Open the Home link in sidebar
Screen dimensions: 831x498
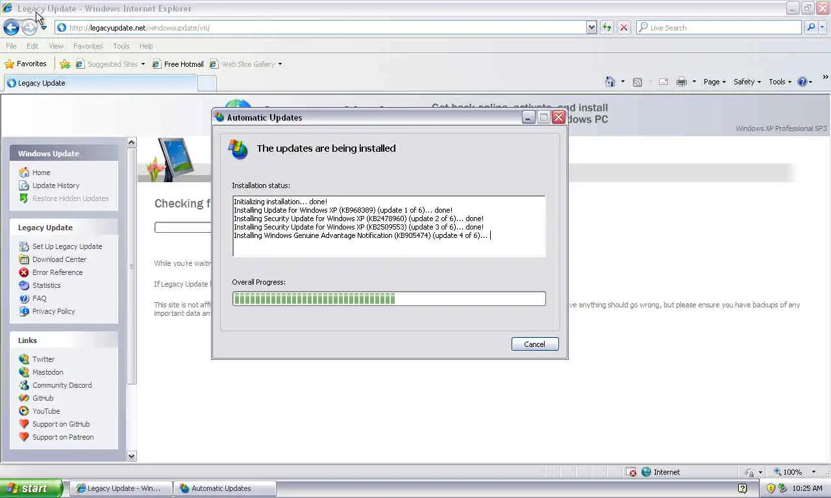[41, 172]
